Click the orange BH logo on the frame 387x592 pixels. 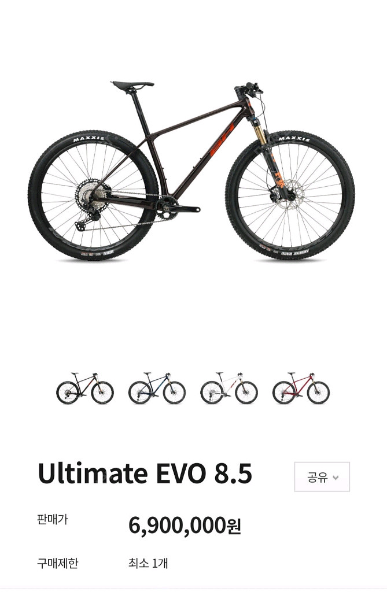pyautogui.click(x=222, y=139)
